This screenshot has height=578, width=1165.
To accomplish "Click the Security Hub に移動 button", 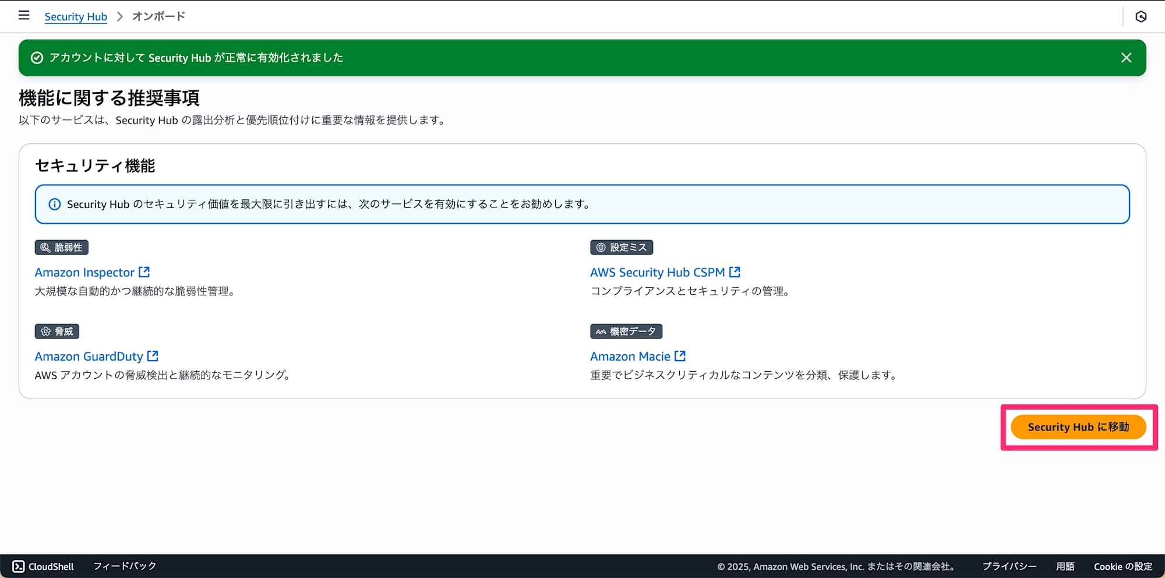I will (1078, 427).
